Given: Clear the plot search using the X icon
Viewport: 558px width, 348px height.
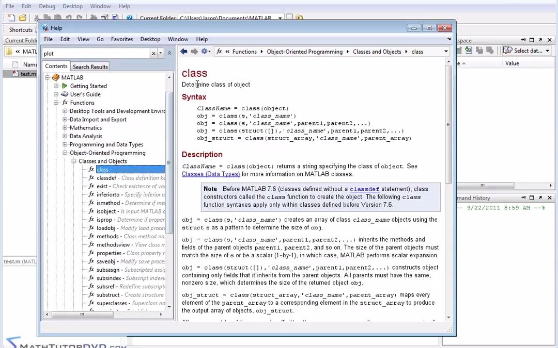Looking at the screenshot, I should pos(153,53).
